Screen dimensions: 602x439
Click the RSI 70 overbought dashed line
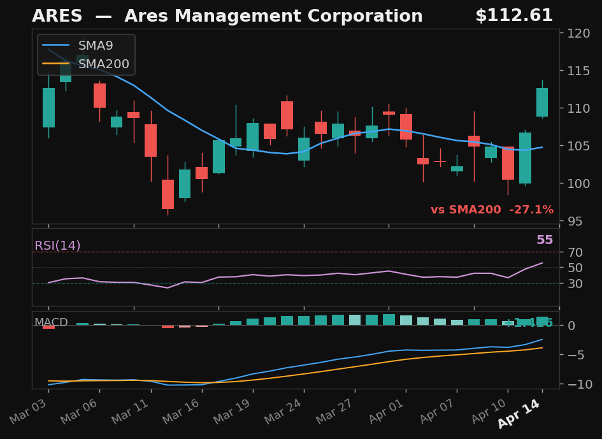(287, 252)
